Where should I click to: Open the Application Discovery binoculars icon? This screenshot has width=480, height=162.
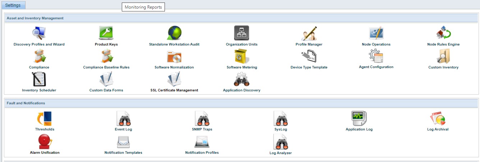point(241,79)
